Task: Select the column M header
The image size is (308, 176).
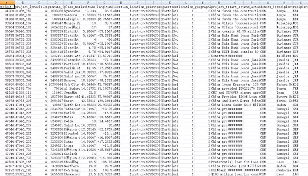Action: tap(202, 2)
